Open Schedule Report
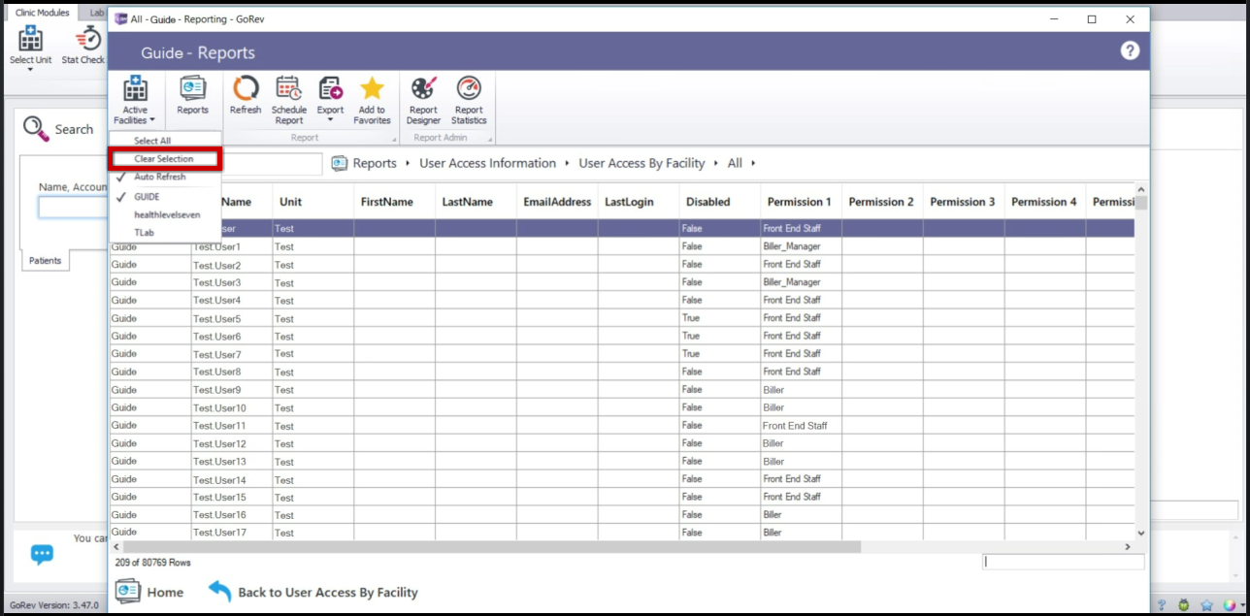Image resolution: width=1250 pixels, height=616 pixels. pos(289,100)
